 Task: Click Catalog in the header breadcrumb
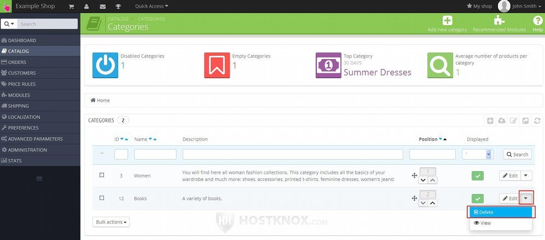pyautogui.click(x=118, y=19)
